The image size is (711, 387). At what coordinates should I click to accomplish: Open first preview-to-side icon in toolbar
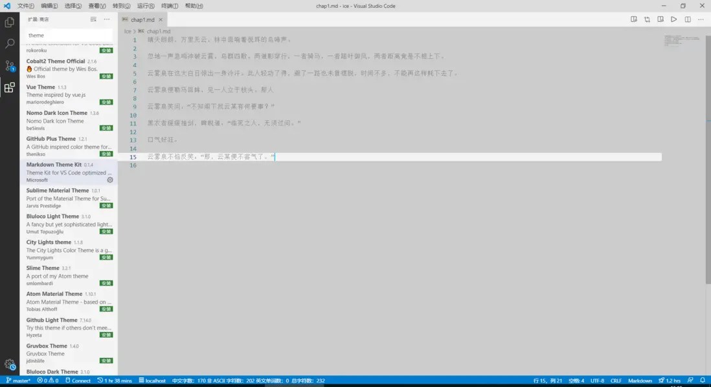(x=633, y=19)
